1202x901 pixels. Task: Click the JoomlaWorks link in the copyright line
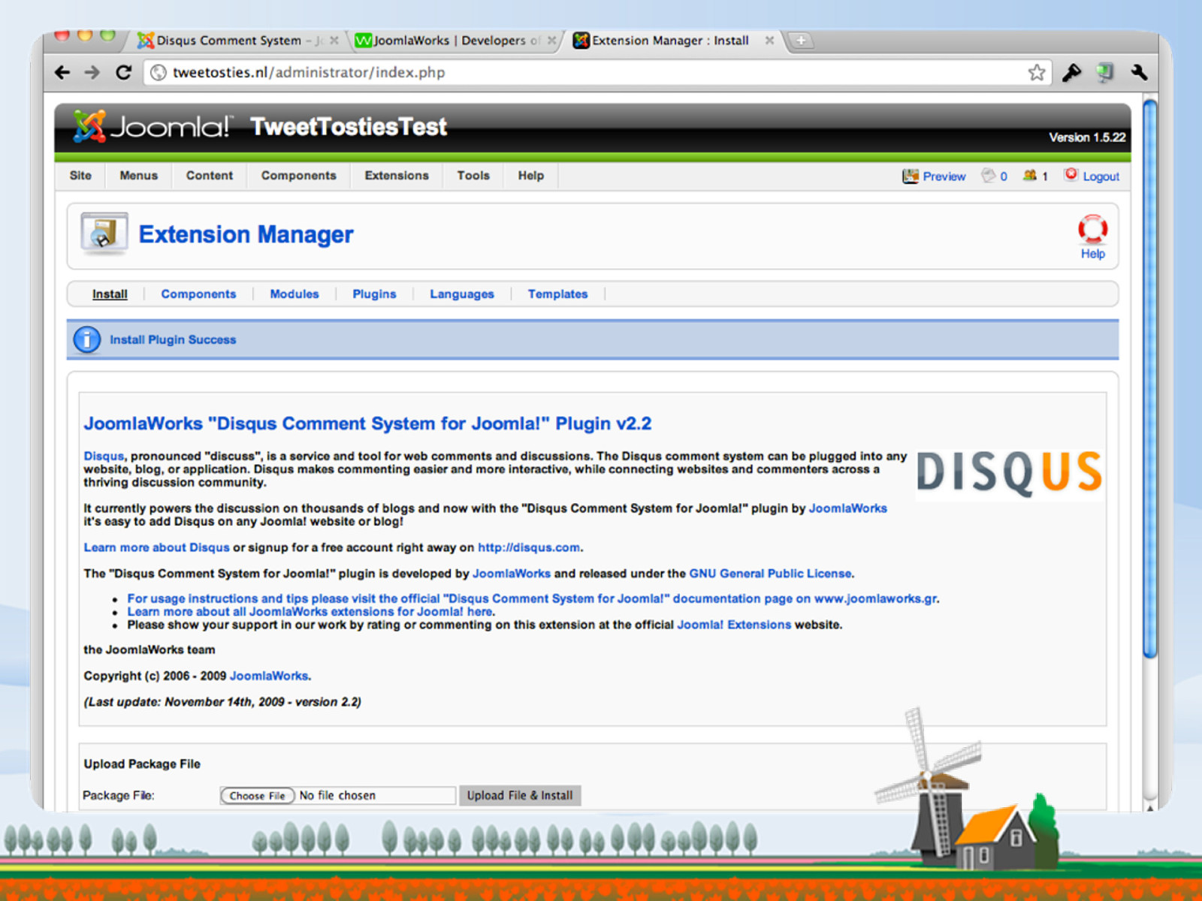click(269, 677)
